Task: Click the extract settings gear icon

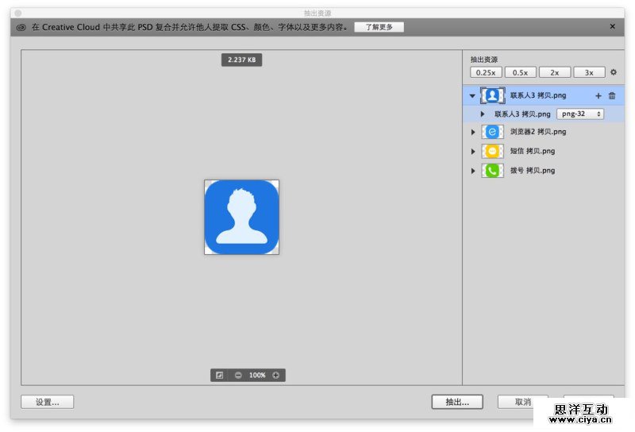Action: tap(613, 72)
